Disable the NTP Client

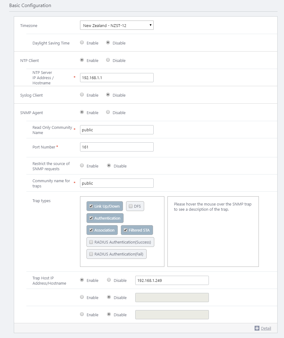pos(108,60)
